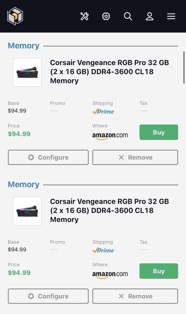Open the PCPartPicker home logo
Screen dimensions: 186x314
[x=15, y=16]
